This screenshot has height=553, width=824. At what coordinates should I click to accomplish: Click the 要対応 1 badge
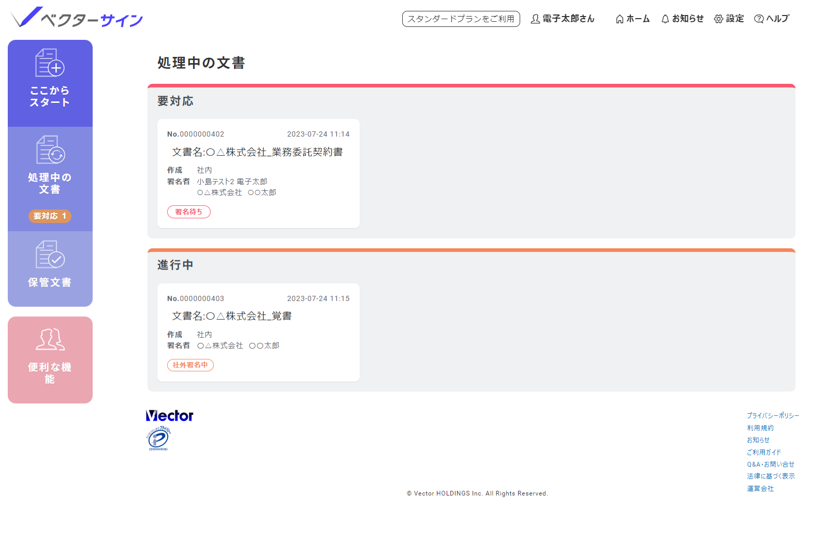point(50,216)
